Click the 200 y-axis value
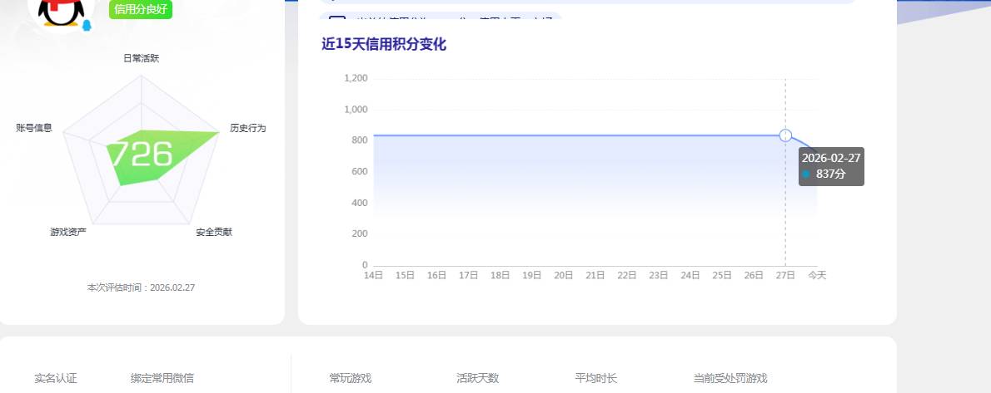991x393 pixels. 361,234
